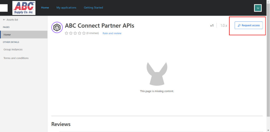This screenshot has height=132, width=270.
Task: Rate the asset two stars
Action: click(x=71, y=33)
